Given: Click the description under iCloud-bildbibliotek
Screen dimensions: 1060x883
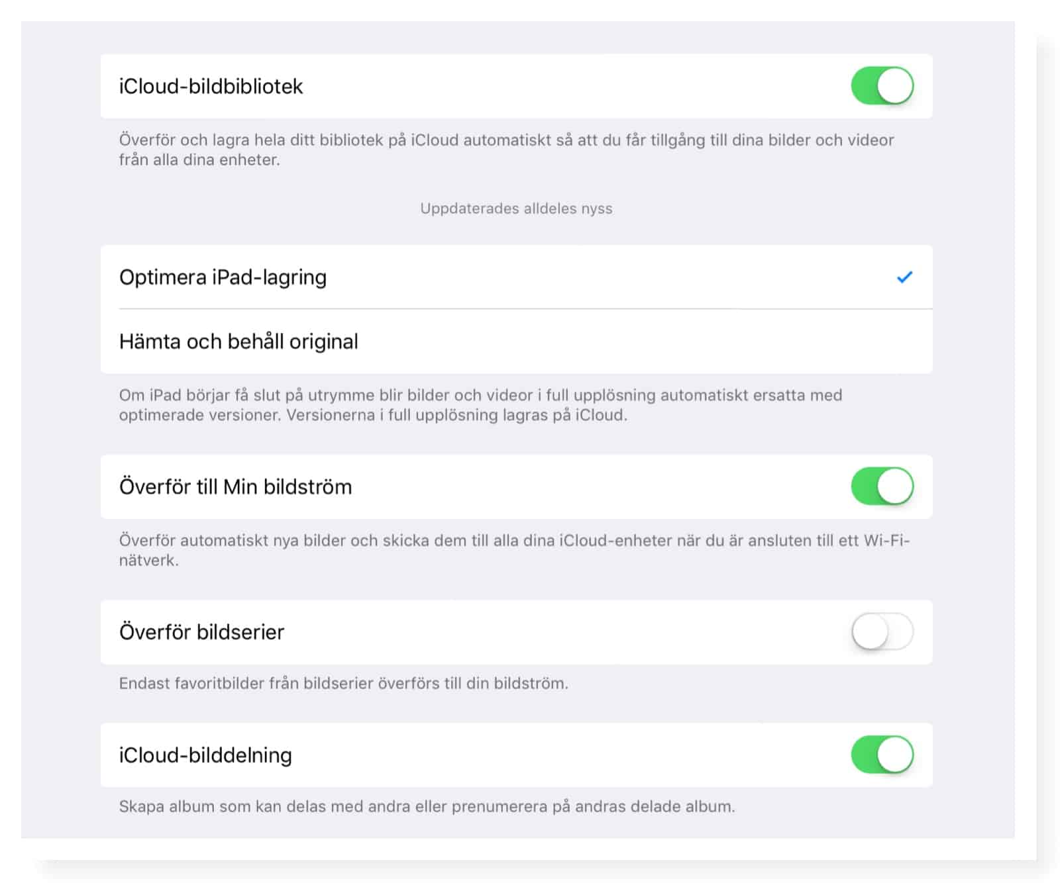Looking at the screenshot, I should (506, 150).
